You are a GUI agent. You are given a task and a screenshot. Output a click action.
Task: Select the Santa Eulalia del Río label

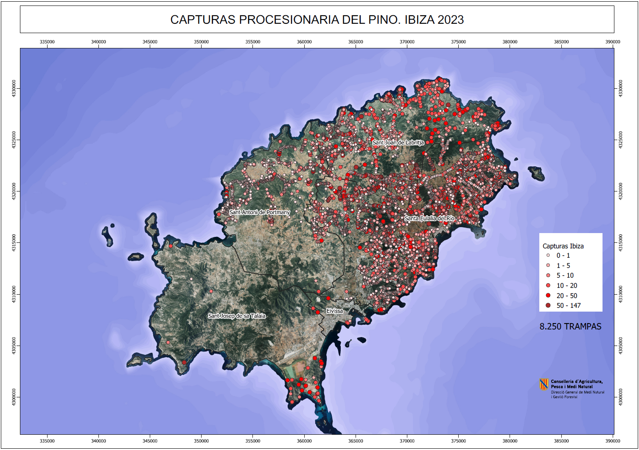click(x=429, y=218)
